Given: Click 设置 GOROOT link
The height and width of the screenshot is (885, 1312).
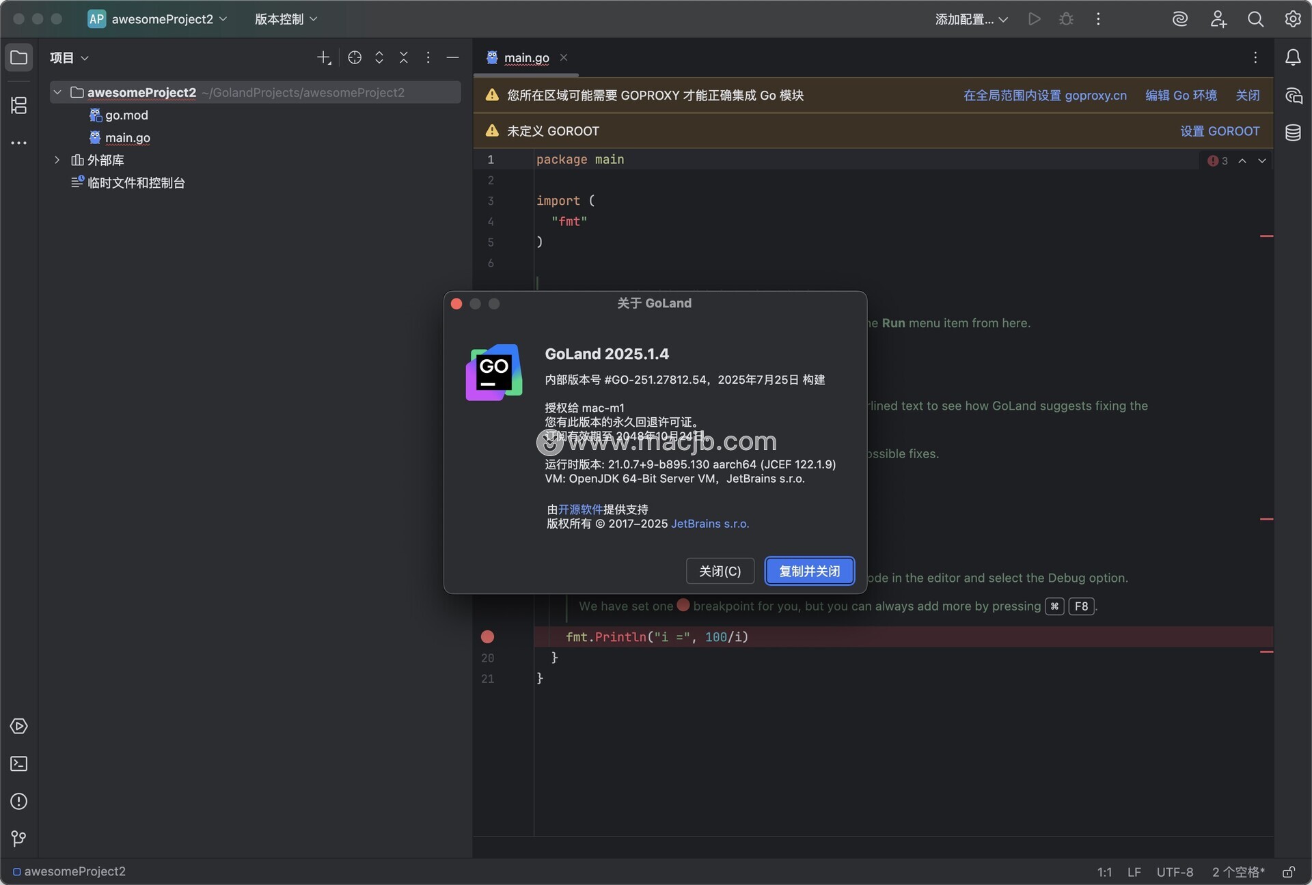Looking at the screenshot, I should point(1220,130).
